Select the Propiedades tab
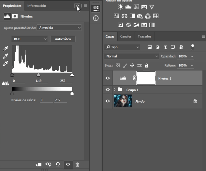This screenshot has height=171, width=206. click(x=12, y=6)
